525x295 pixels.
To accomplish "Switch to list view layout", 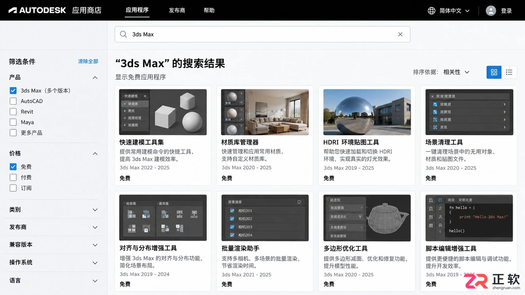I will click(509, 72).
